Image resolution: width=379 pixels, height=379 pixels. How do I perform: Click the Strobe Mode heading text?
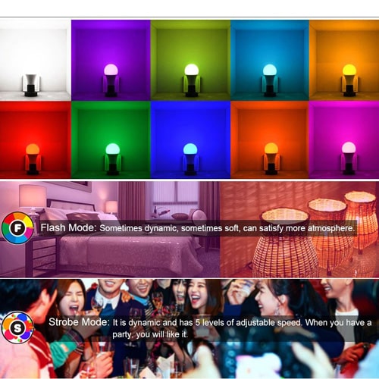79,322
